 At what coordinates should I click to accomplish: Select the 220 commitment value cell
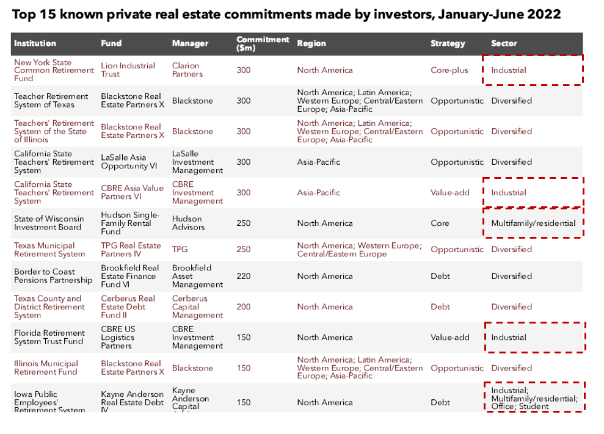(x=243, y=276)
